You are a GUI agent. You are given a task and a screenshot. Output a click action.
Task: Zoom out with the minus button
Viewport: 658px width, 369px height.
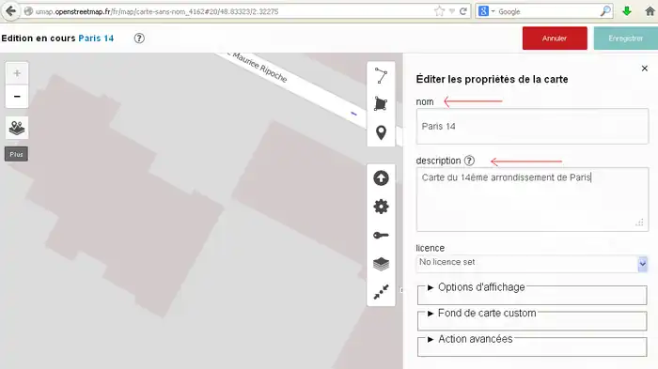click(17, 97)
